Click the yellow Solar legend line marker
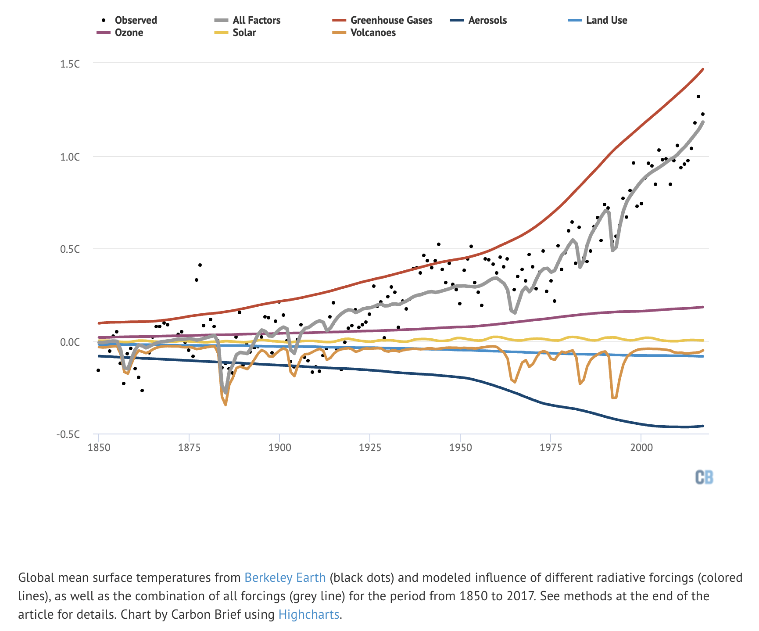Viewport: 759px width, 631px height. point(222,32)
